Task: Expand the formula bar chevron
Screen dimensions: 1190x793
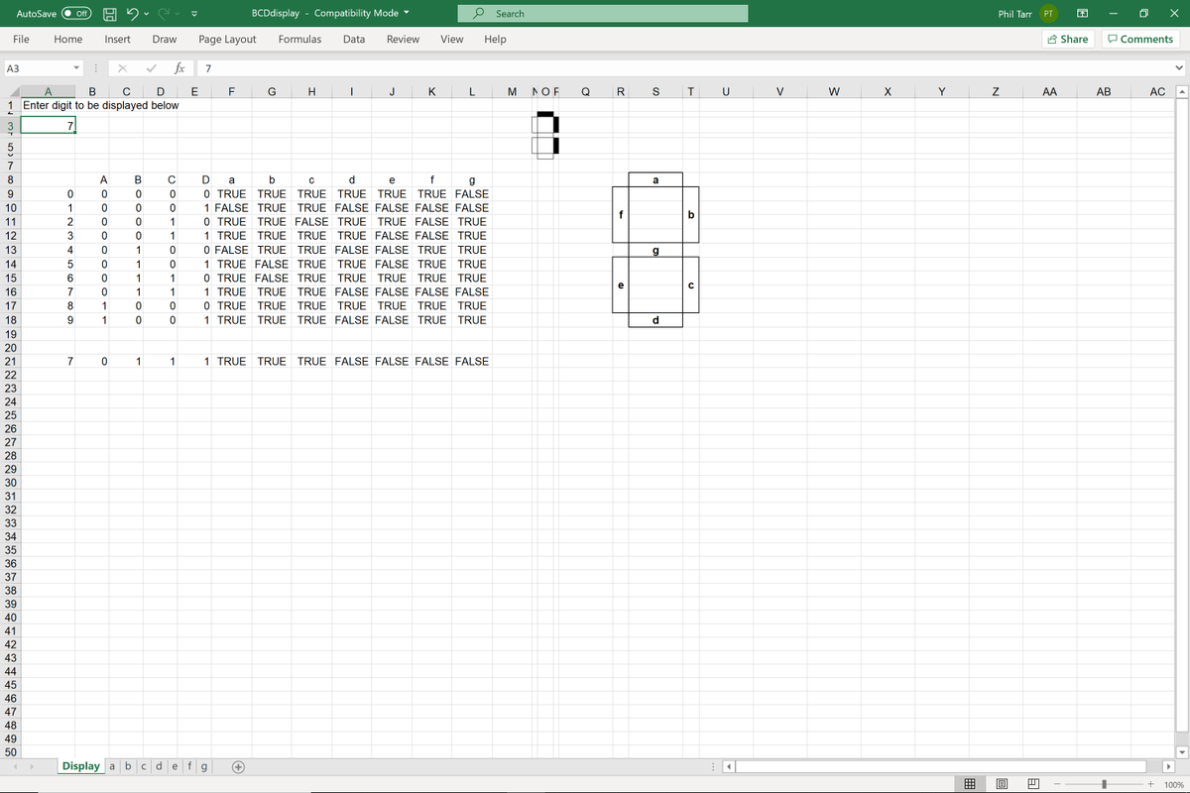Action: point(1179,68)
